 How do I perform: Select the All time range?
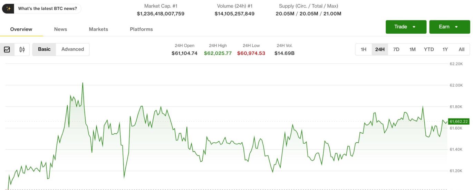click(x=462, y=49)
